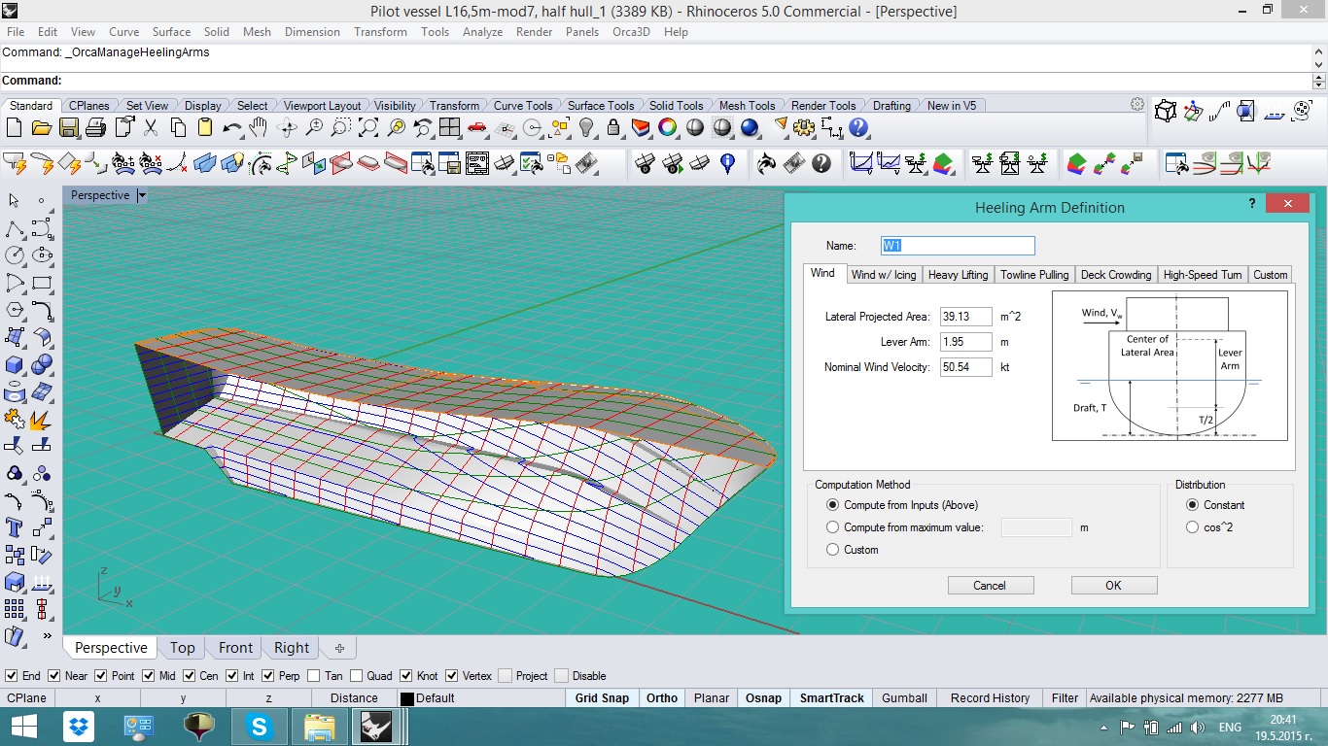The height and width of the screenshot is (746, 1328).
Task: Click the lock objects padlock icon
Action: point(613,127)
